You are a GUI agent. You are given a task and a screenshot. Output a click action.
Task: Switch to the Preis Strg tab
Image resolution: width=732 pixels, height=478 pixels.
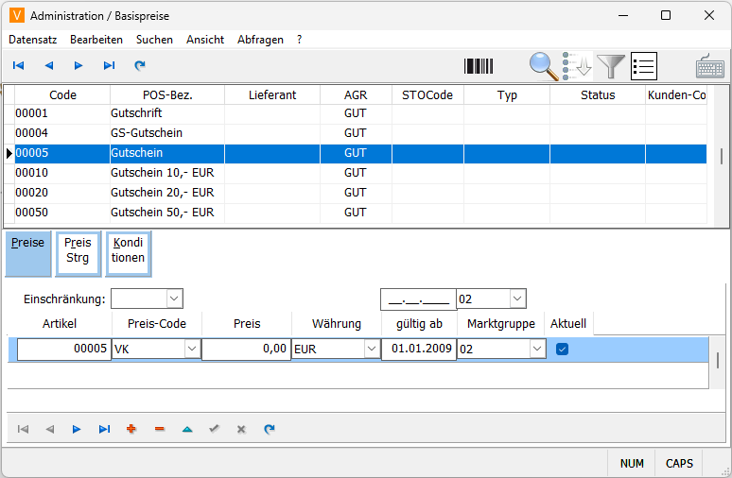coord(78,250)
